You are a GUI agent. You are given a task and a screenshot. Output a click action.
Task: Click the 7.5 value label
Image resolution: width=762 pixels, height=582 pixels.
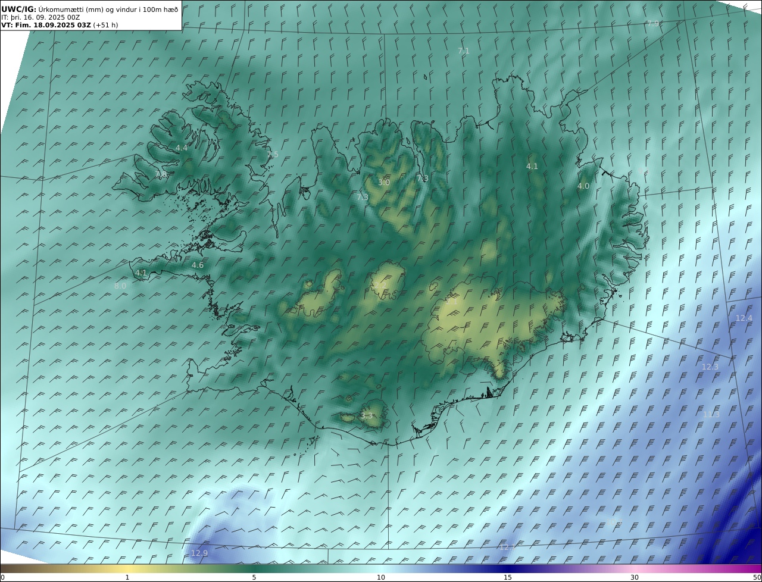[x=273, y=155]
